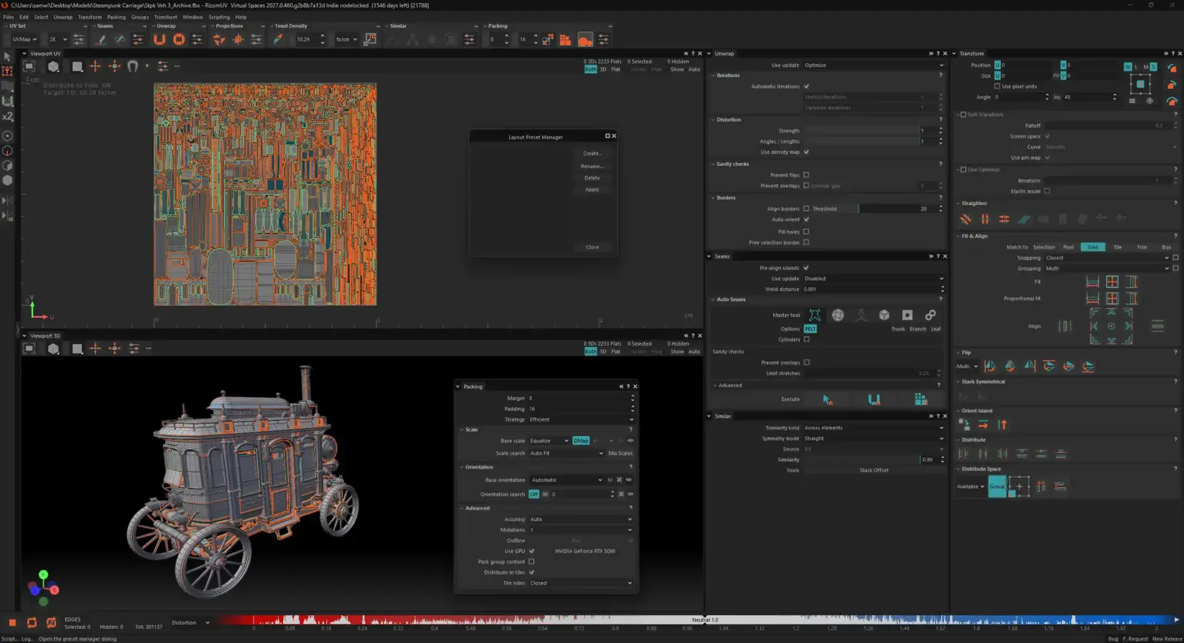
Task: Click the magnet snap icon in Viewport UV
Action: point(133,66)
